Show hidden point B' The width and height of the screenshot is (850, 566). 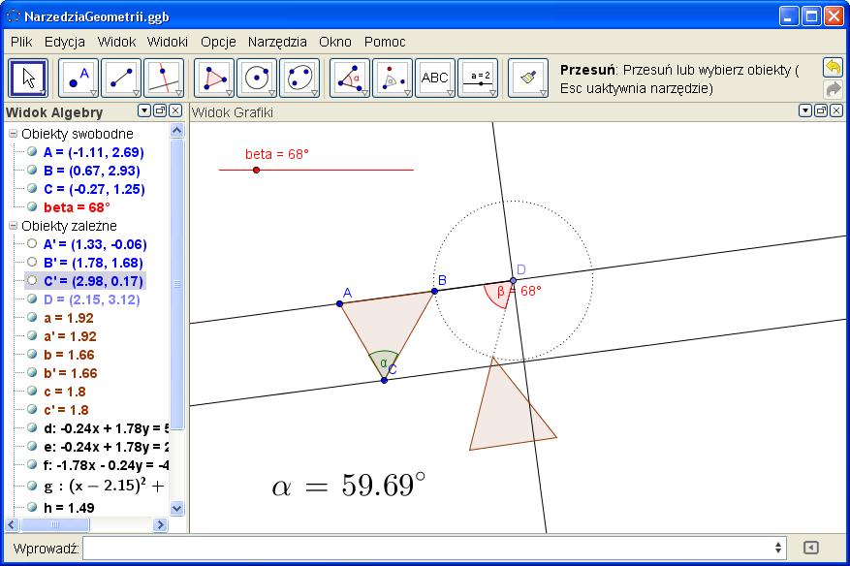32,263
